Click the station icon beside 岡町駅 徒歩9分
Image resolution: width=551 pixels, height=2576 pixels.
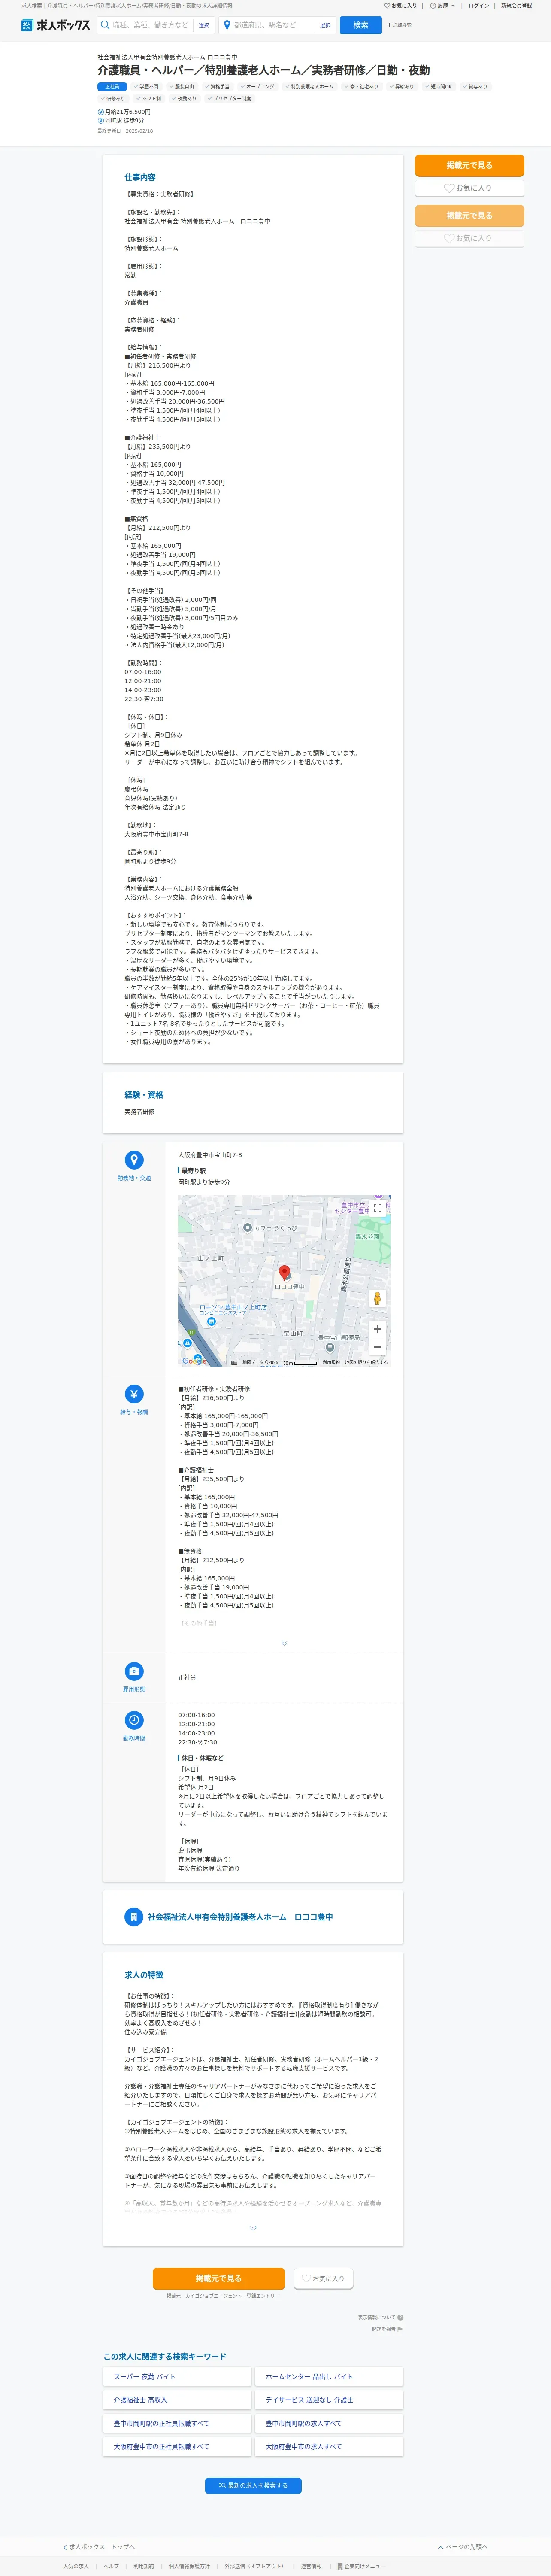pos(100,121)
